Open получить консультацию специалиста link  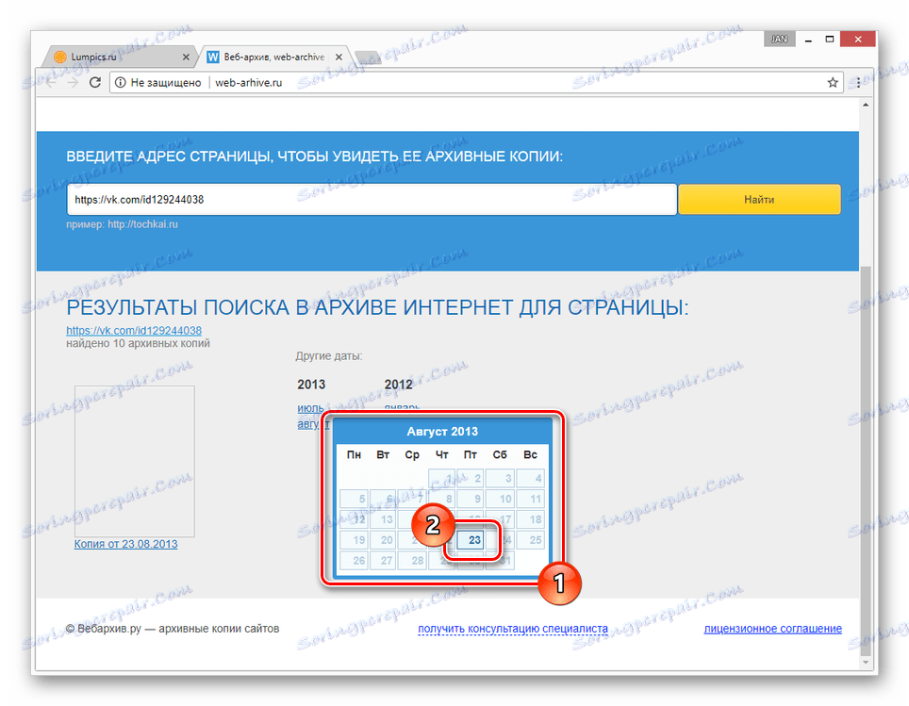coord(513,629)
